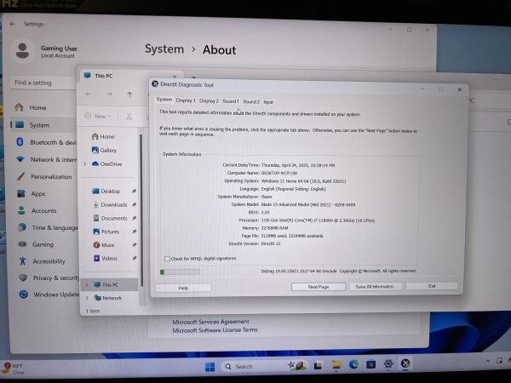
Task: Open Network & internet settings
Action: tap(46, 160)
